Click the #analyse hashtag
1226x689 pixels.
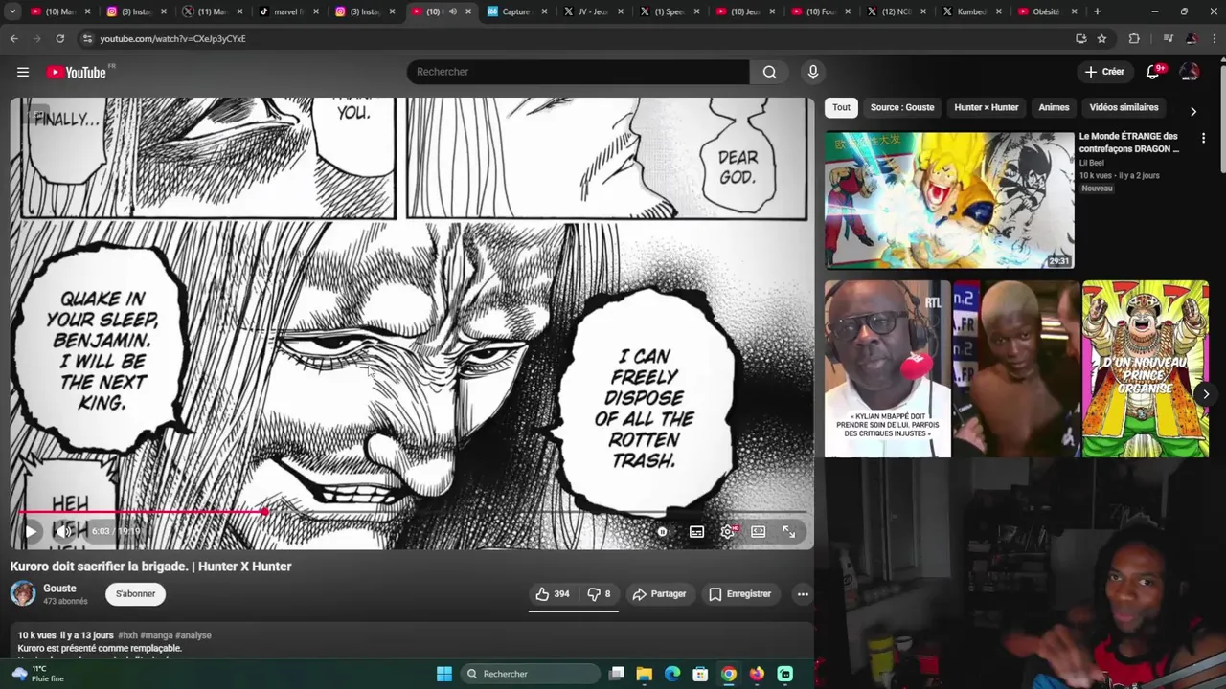(193, 635)
